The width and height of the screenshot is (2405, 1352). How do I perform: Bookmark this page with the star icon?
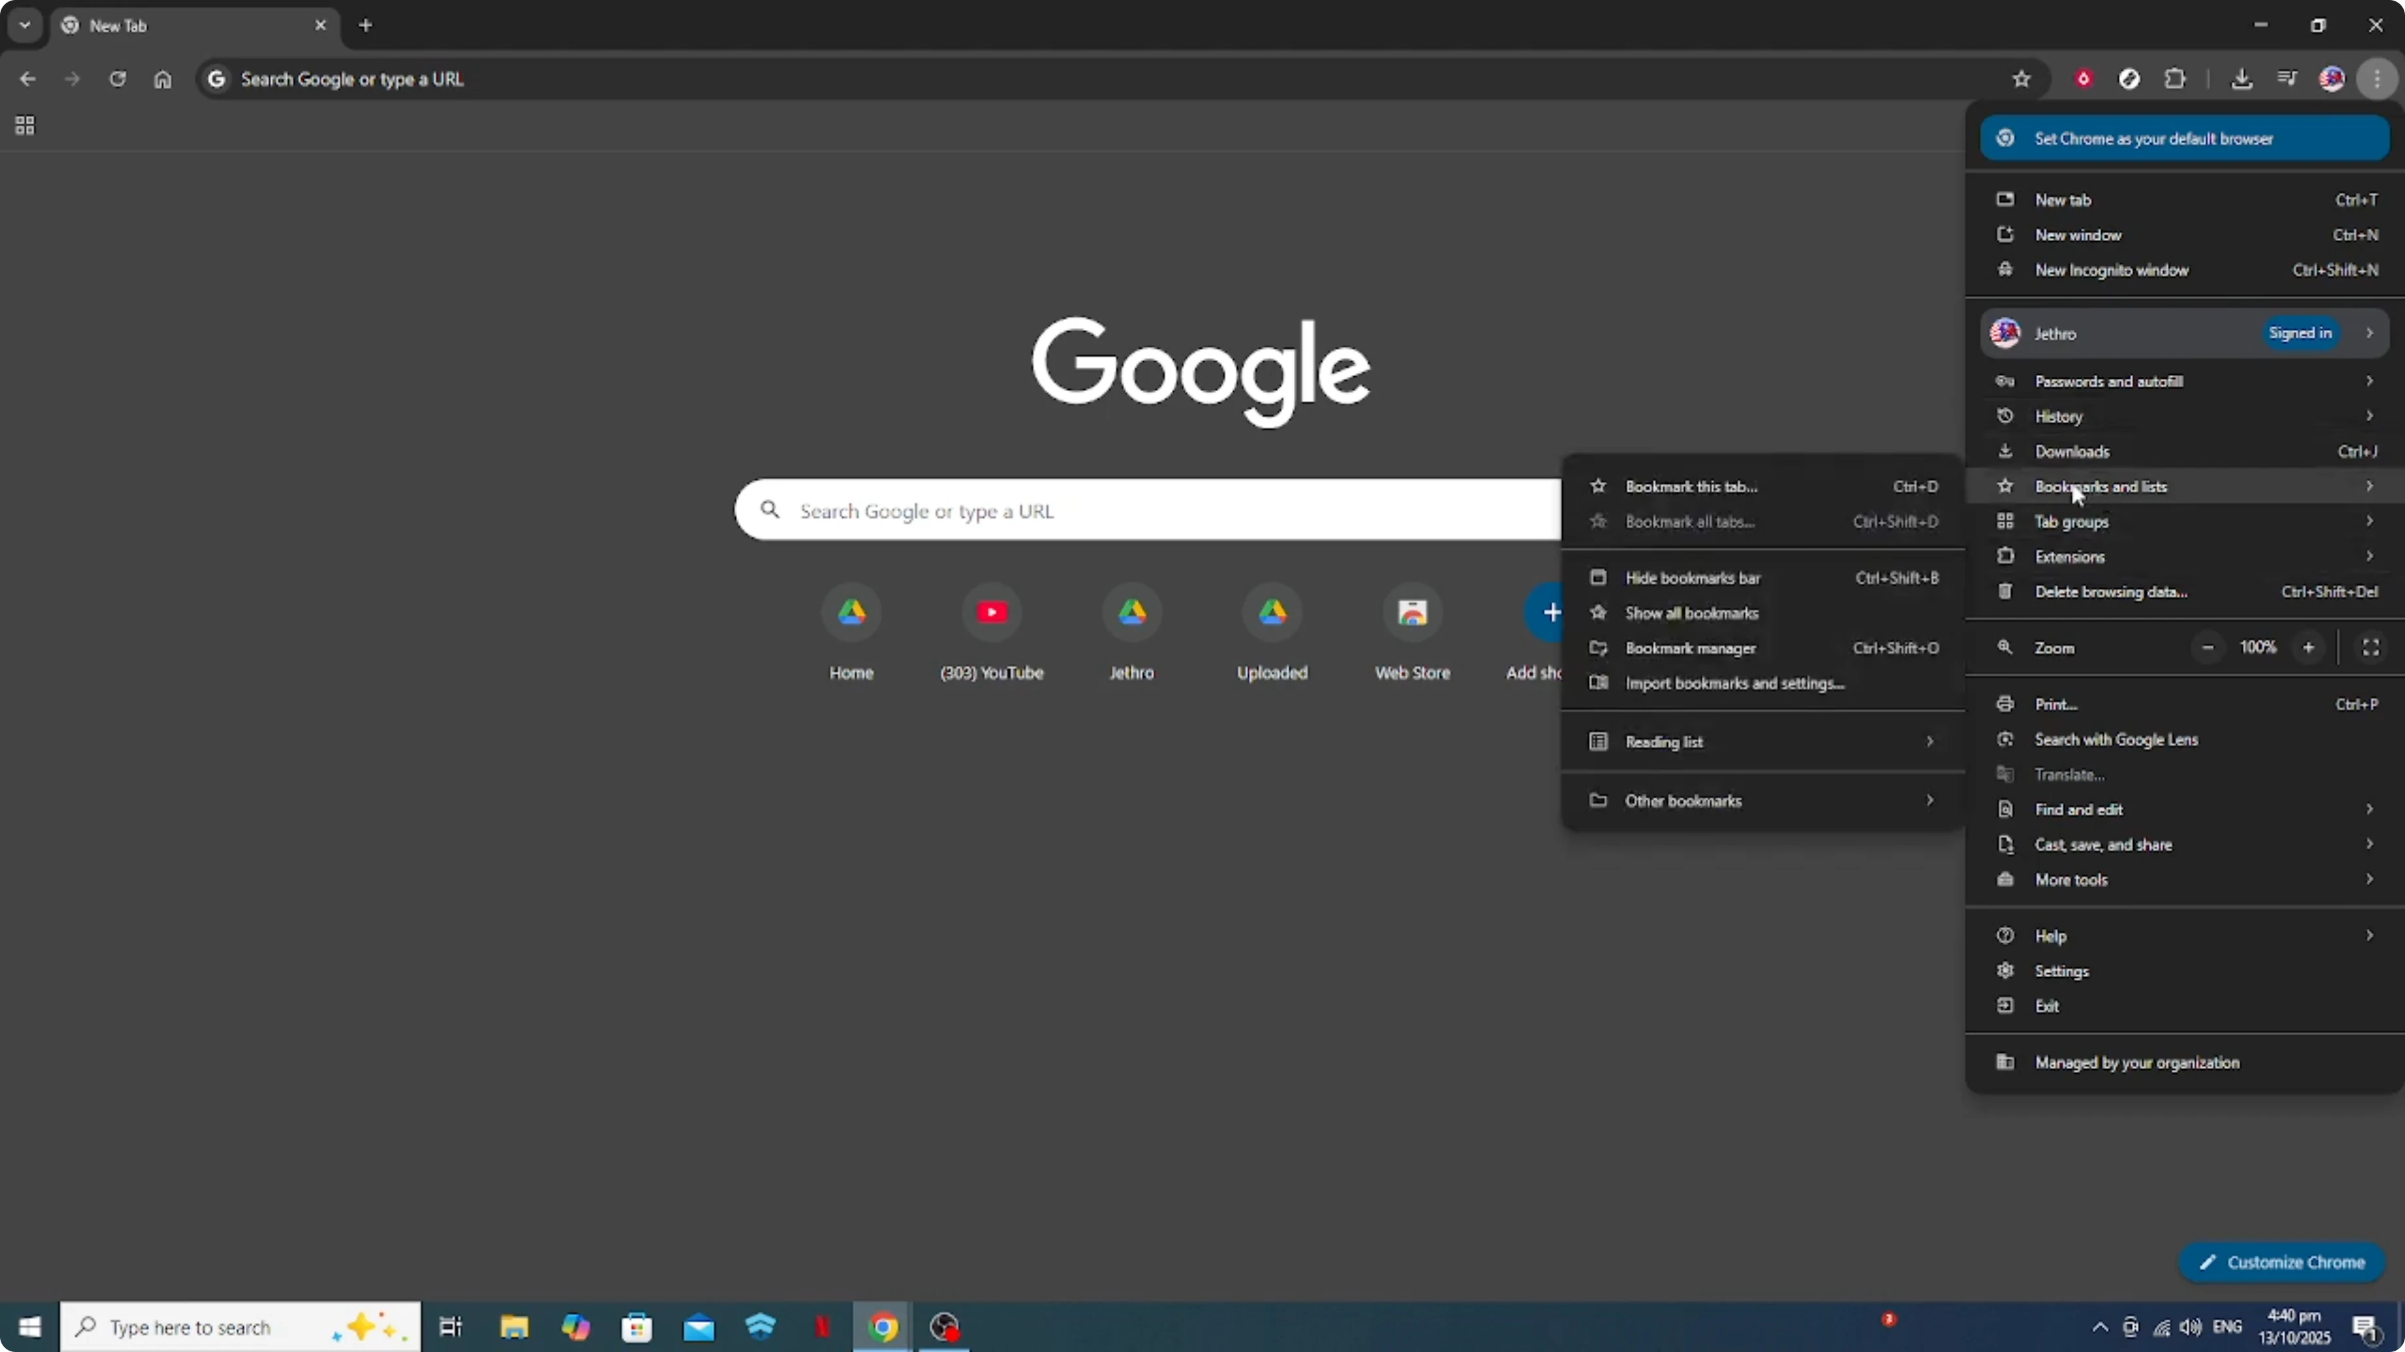point(2021,79)
